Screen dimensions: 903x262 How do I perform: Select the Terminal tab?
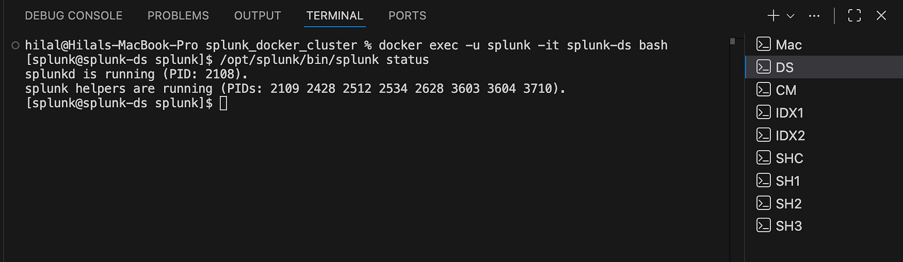coord(335,16)
